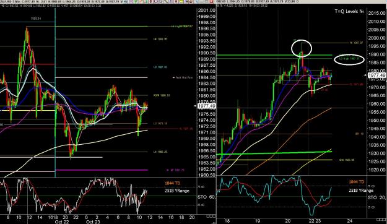Image resolution: width=387 pixels, height=224 pixels.
Task: Click the STO 60 label on the left chart
Action: tap(206, 197)
